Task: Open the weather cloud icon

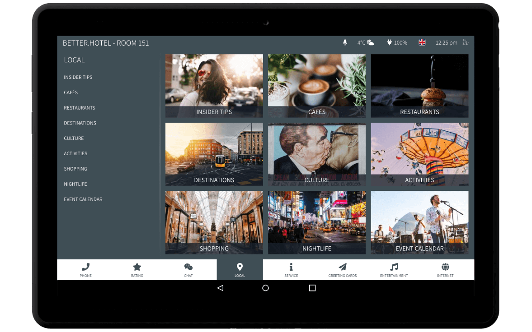Action: [x=371, y=42]
